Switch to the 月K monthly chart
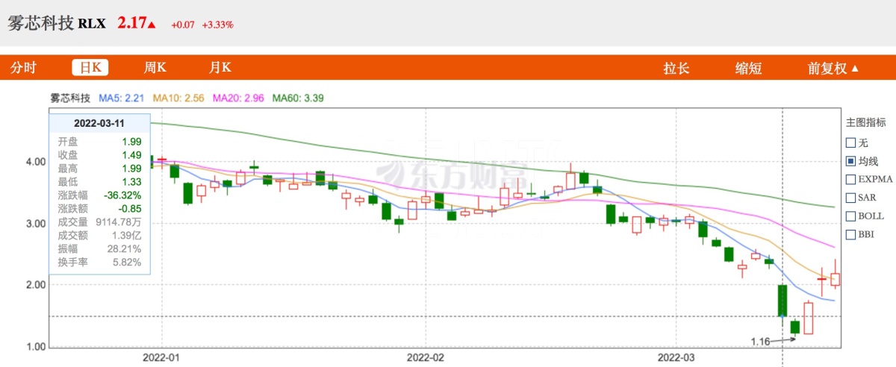 220,68
